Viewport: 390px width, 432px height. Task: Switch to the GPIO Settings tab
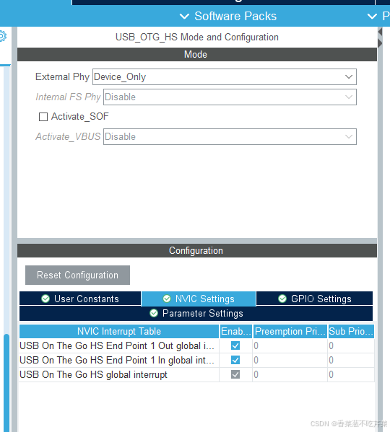point(314,299)
